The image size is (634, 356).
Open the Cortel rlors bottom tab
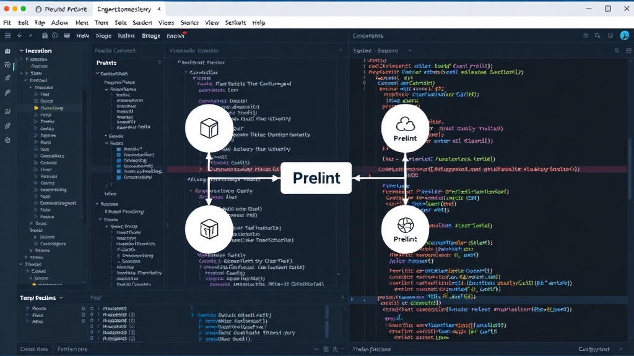tap(34, 349)
